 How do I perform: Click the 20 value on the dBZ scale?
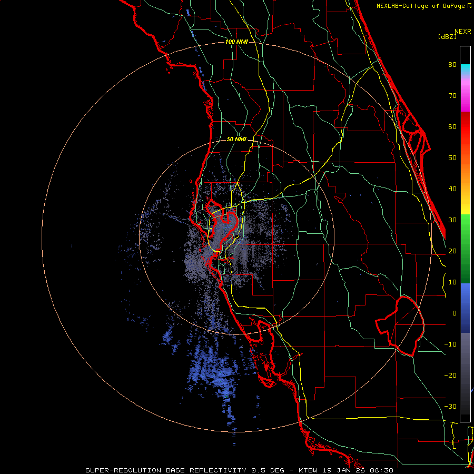pyautogui.click(x=452, y=251)
